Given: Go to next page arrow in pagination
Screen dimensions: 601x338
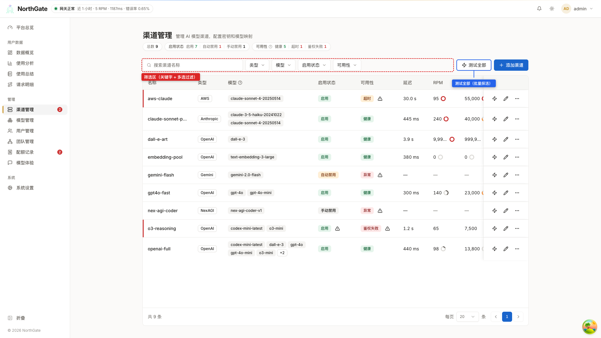Looking at the screenshot, I should (x=518, y=317).
